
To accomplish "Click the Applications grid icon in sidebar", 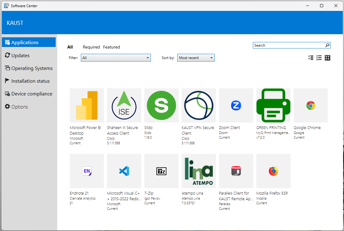I will click(7, 42).
